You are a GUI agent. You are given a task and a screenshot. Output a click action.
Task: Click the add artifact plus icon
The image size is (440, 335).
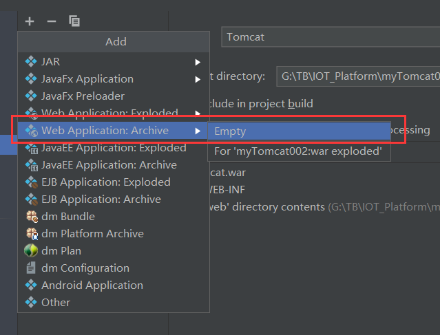coord(30,21)
